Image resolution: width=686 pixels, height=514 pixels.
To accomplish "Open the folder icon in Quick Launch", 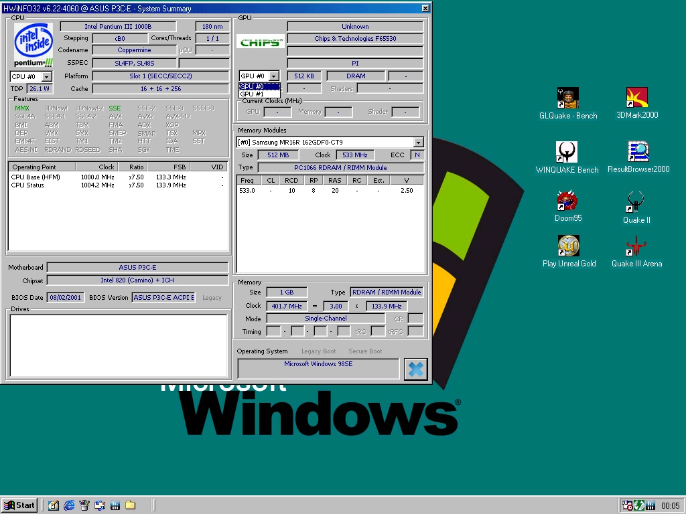I will 131,505.
